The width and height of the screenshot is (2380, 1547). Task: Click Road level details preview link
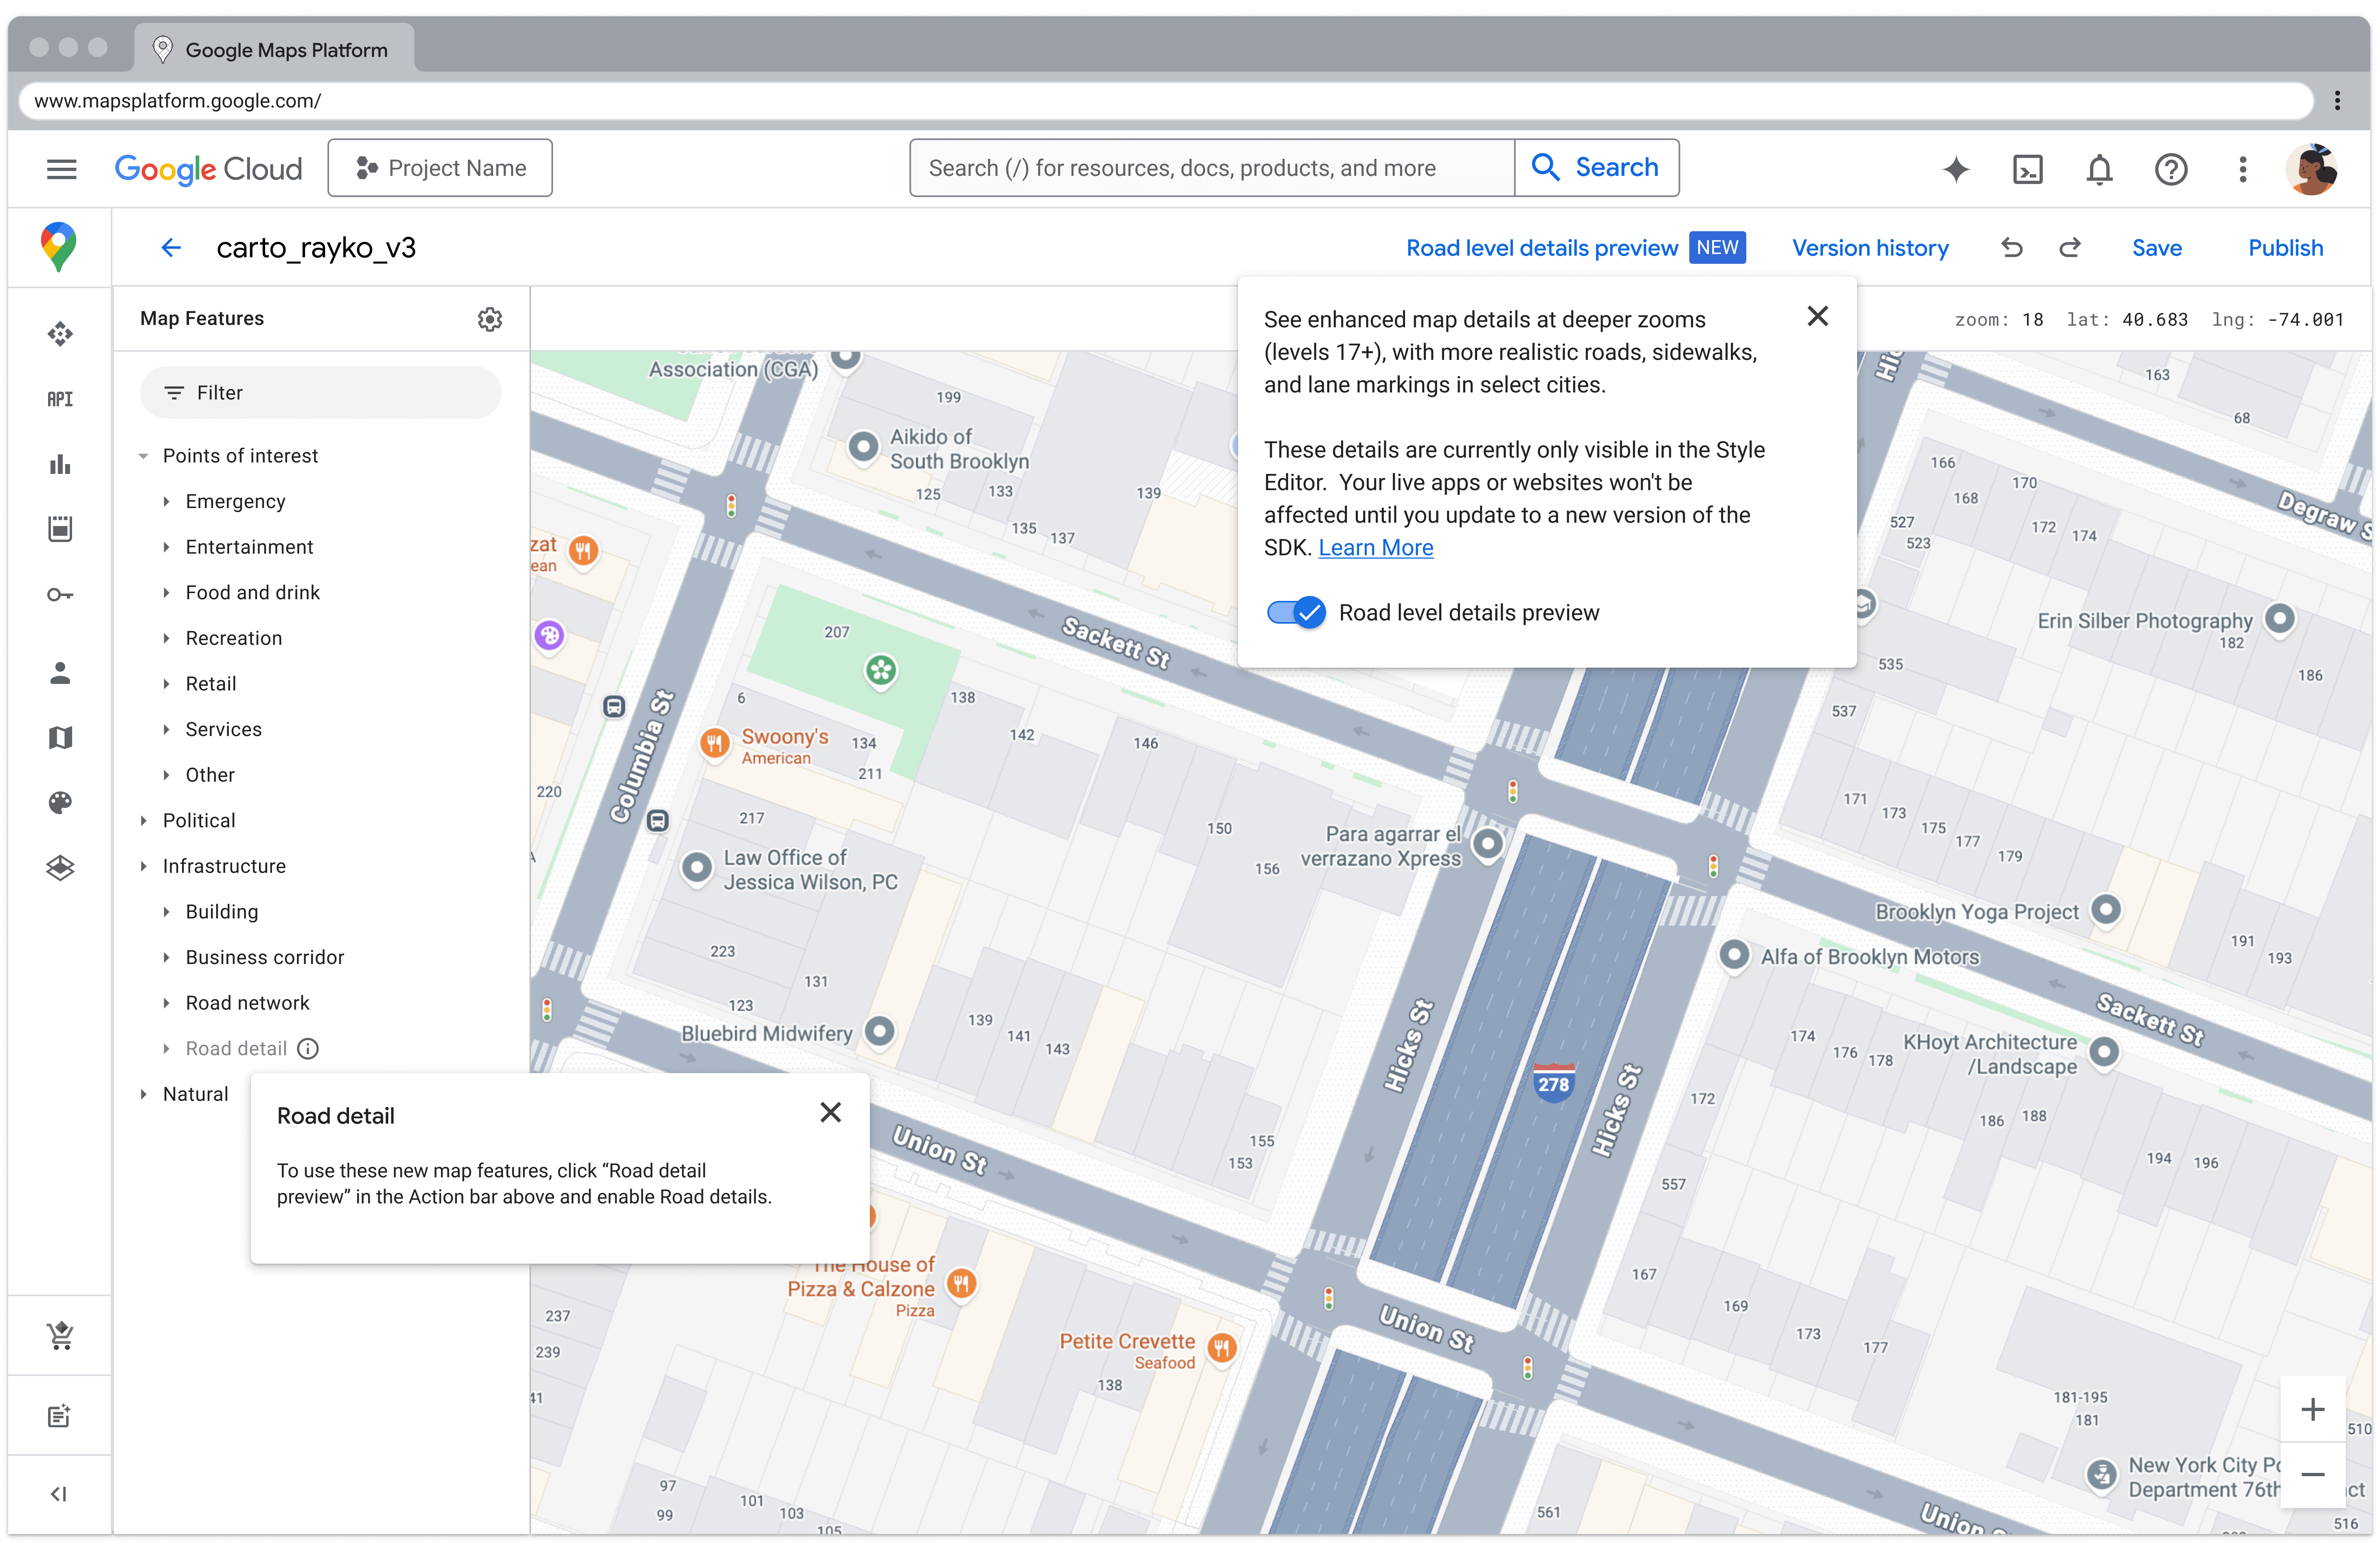1542,248
